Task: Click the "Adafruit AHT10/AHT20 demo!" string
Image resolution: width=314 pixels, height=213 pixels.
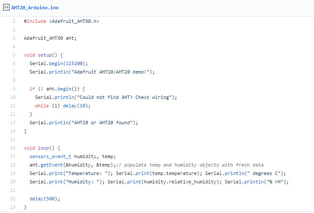Action: tap(112, 72)
